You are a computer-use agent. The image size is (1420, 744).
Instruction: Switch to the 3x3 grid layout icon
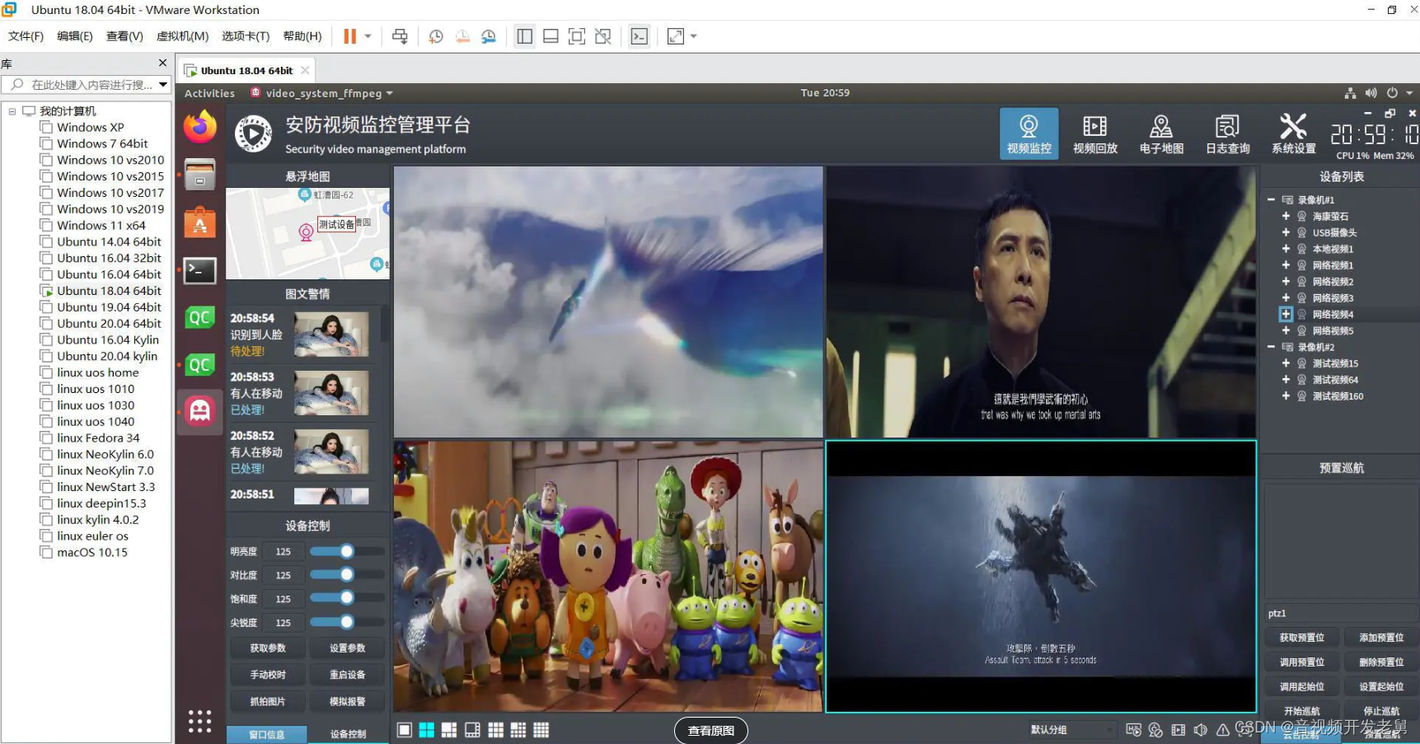495,730
